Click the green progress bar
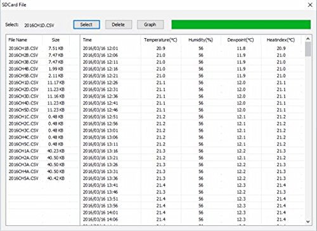317x231 pixels. [241, 25]
